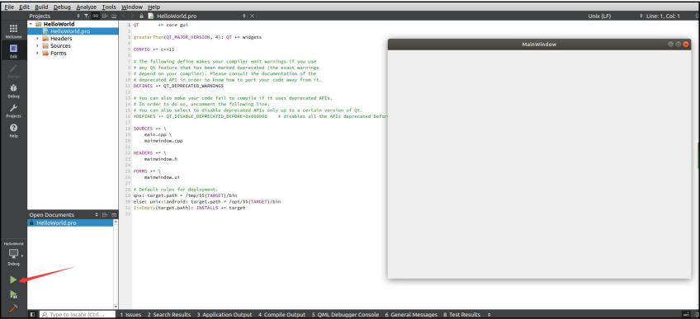This screenshot has width=700, height=319.
Task: Collapse the HelloWorld project tree
Action: [31, 24]
